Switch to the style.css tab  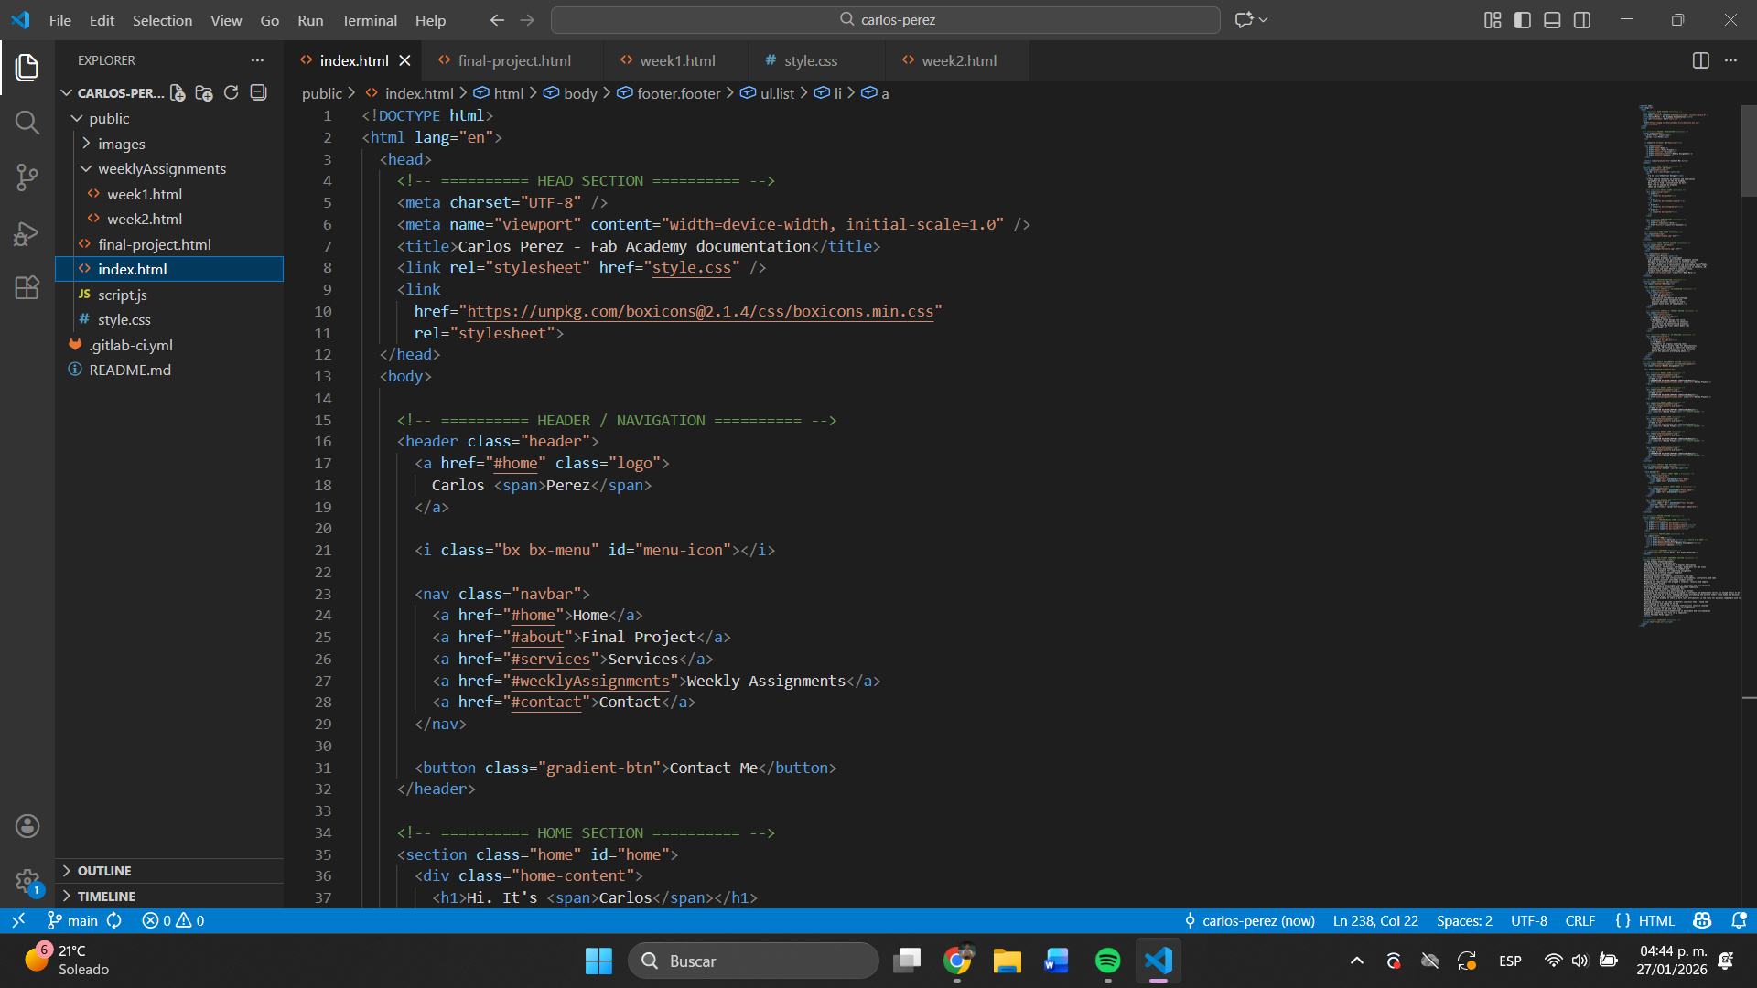(x=810, y=60)
